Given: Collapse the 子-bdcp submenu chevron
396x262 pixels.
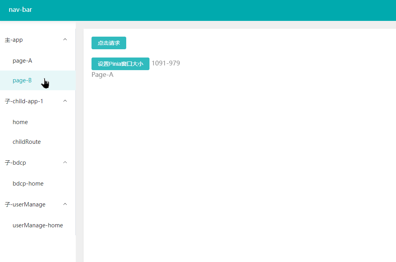Looking at the screenshot, I should (x=65, y=163).
